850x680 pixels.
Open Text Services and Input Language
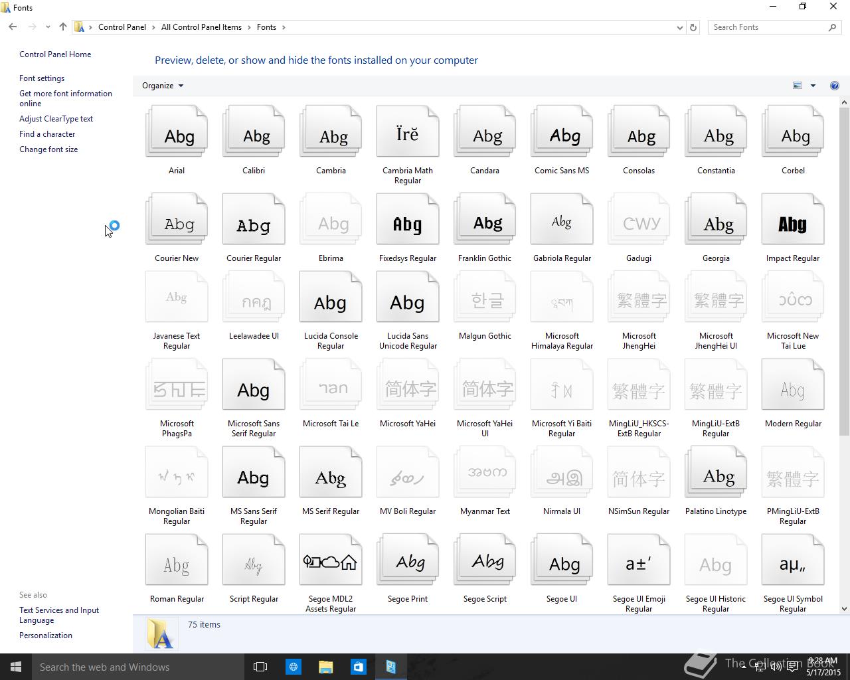pyautogui.click(x=59, y=615)
